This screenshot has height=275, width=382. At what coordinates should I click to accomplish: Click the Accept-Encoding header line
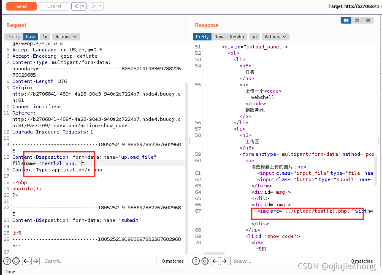point(55,56)
